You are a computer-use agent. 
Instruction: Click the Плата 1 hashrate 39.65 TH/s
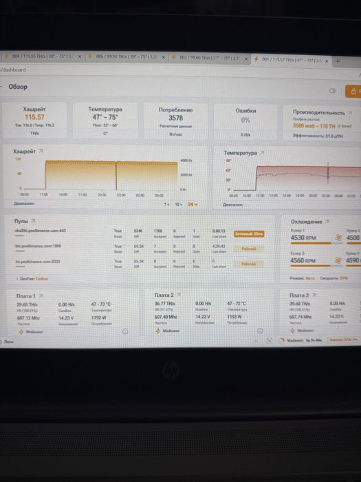[27, 304]
